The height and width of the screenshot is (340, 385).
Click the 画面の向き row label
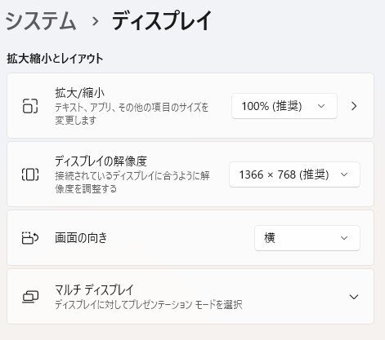pyautogui.click(x=81, y=238)
